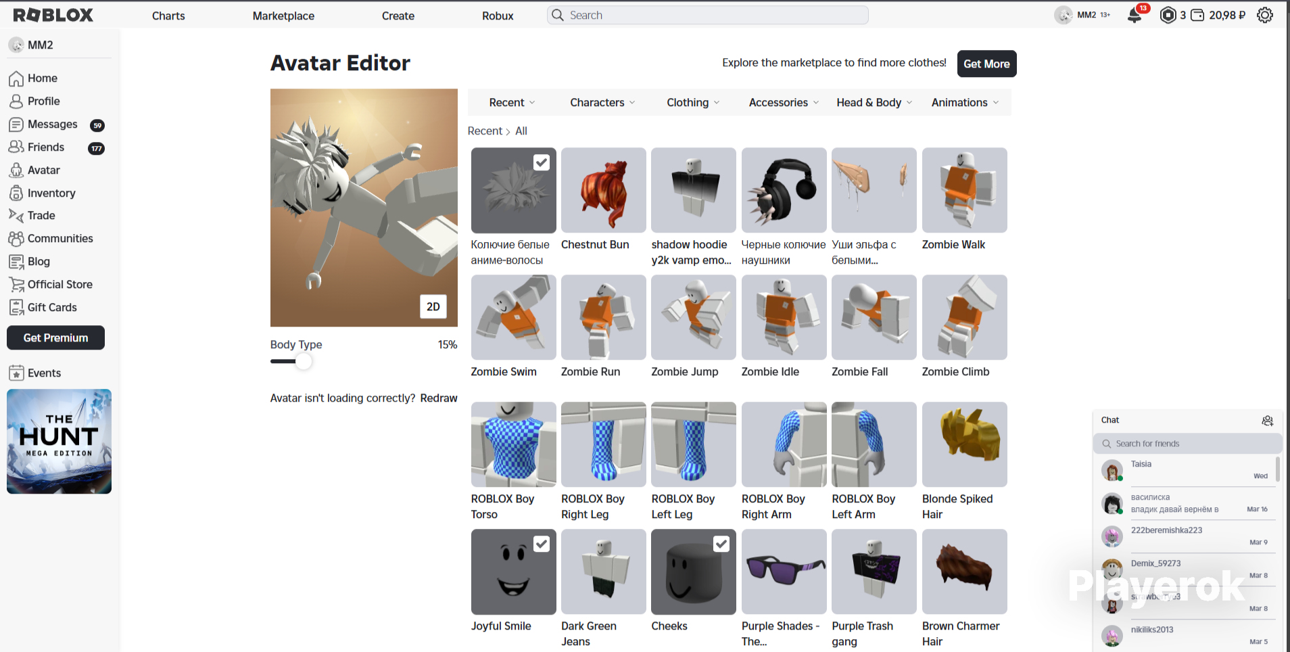Image resolution: width=1290 pixels, height=652 pixels.
Task: Select the Blonde Spiked Hair thumbnail
Action: tap(965, 444)
